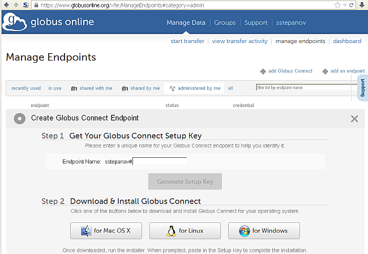The image size is (368, 254).
Task: Focus the filter list by endpoint name field
Action: (x=306, y=88)
